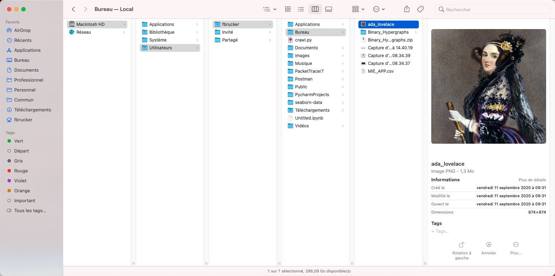Image resolution: width=555 pixels, height=276 pixels.
Task: Click the Plus de détails link
Action: [x=532, y=180]
